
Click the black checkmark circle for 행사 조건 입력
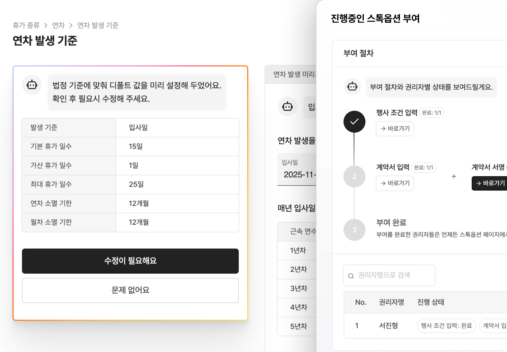coord(354,121)
